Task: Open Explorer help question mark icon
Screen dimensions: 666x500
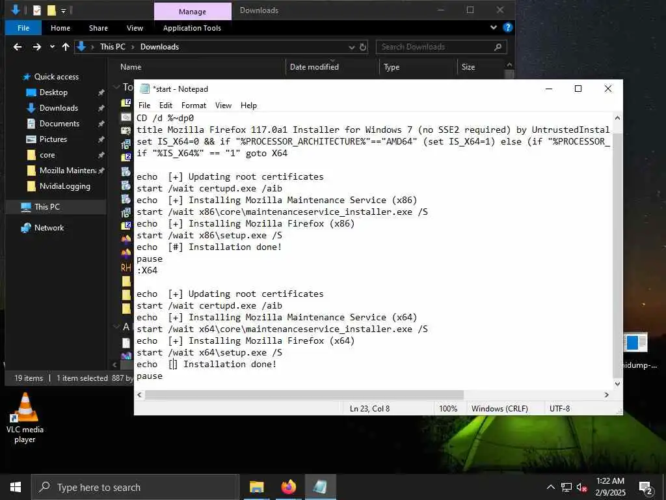Action: 507,27
